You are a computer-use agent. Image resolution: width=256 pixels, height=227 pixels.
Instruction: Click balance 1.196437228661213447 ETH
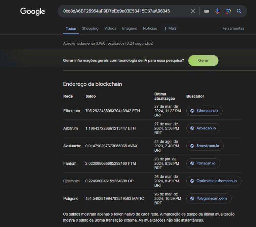[x=110, y=128]
